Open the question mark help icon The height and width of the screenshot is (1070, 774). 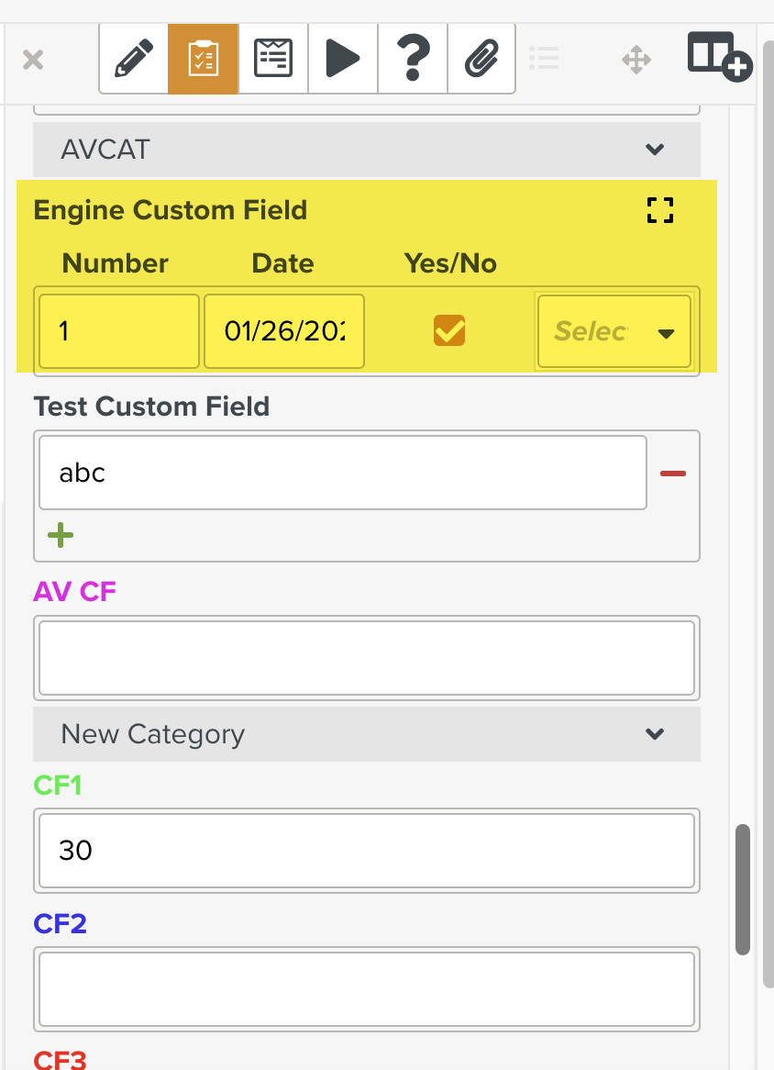[413, 60]
